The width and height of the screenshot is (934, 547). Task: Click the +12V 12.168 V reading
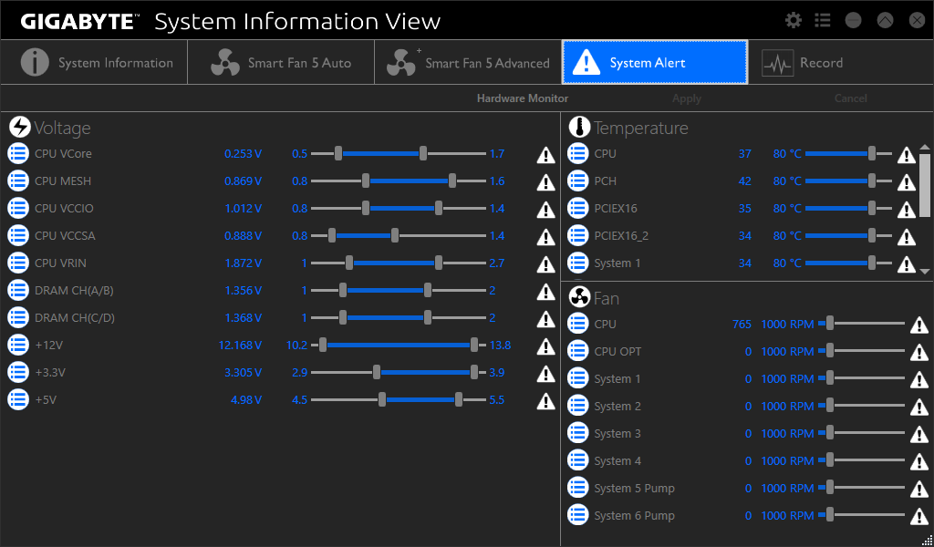(x=240, y=346)
